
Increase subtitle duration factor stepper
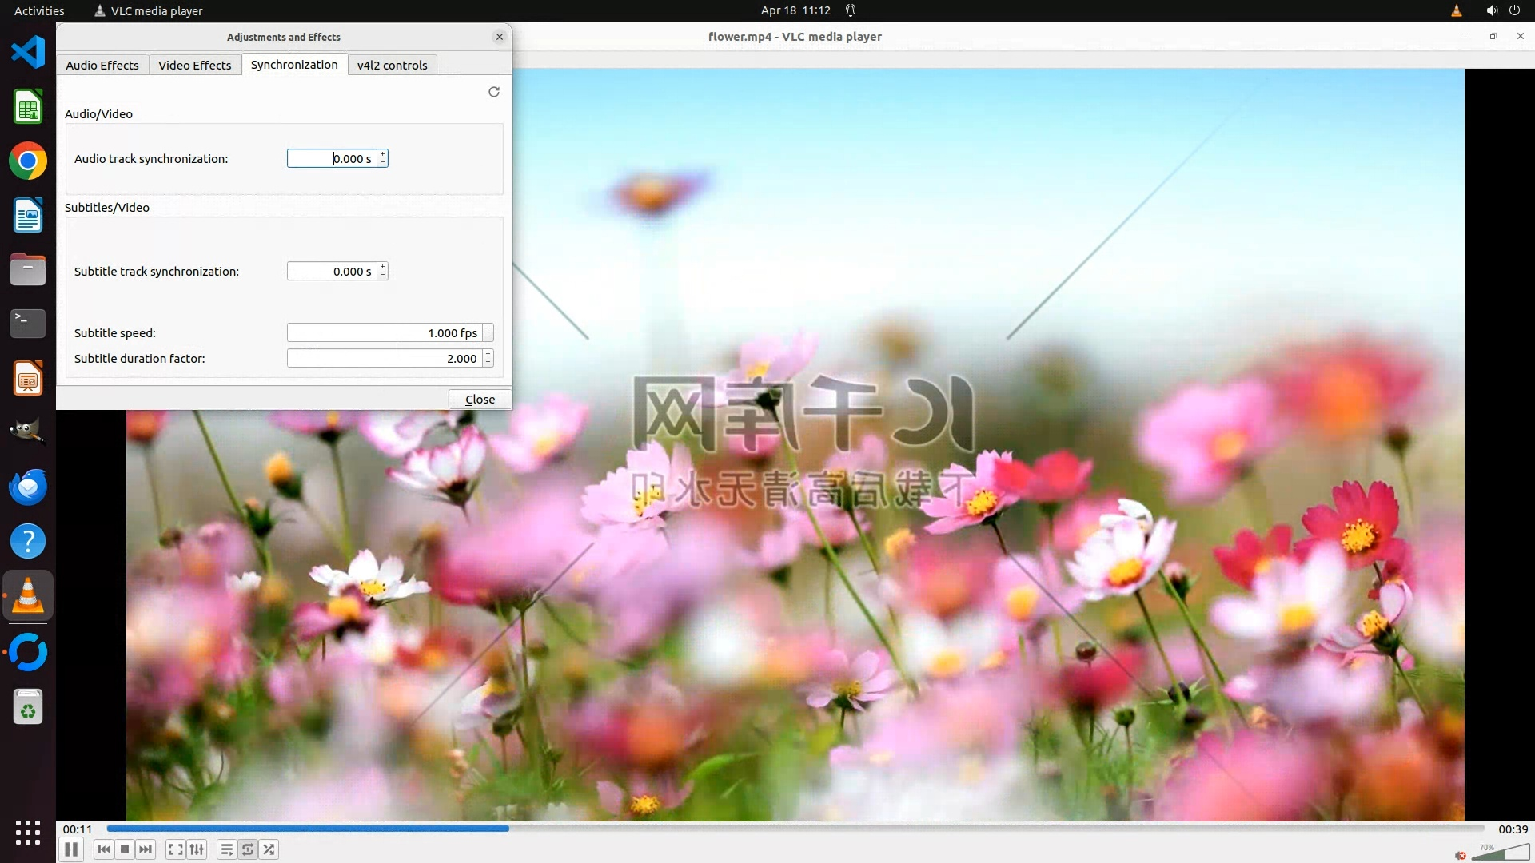[x=488, y=354]
